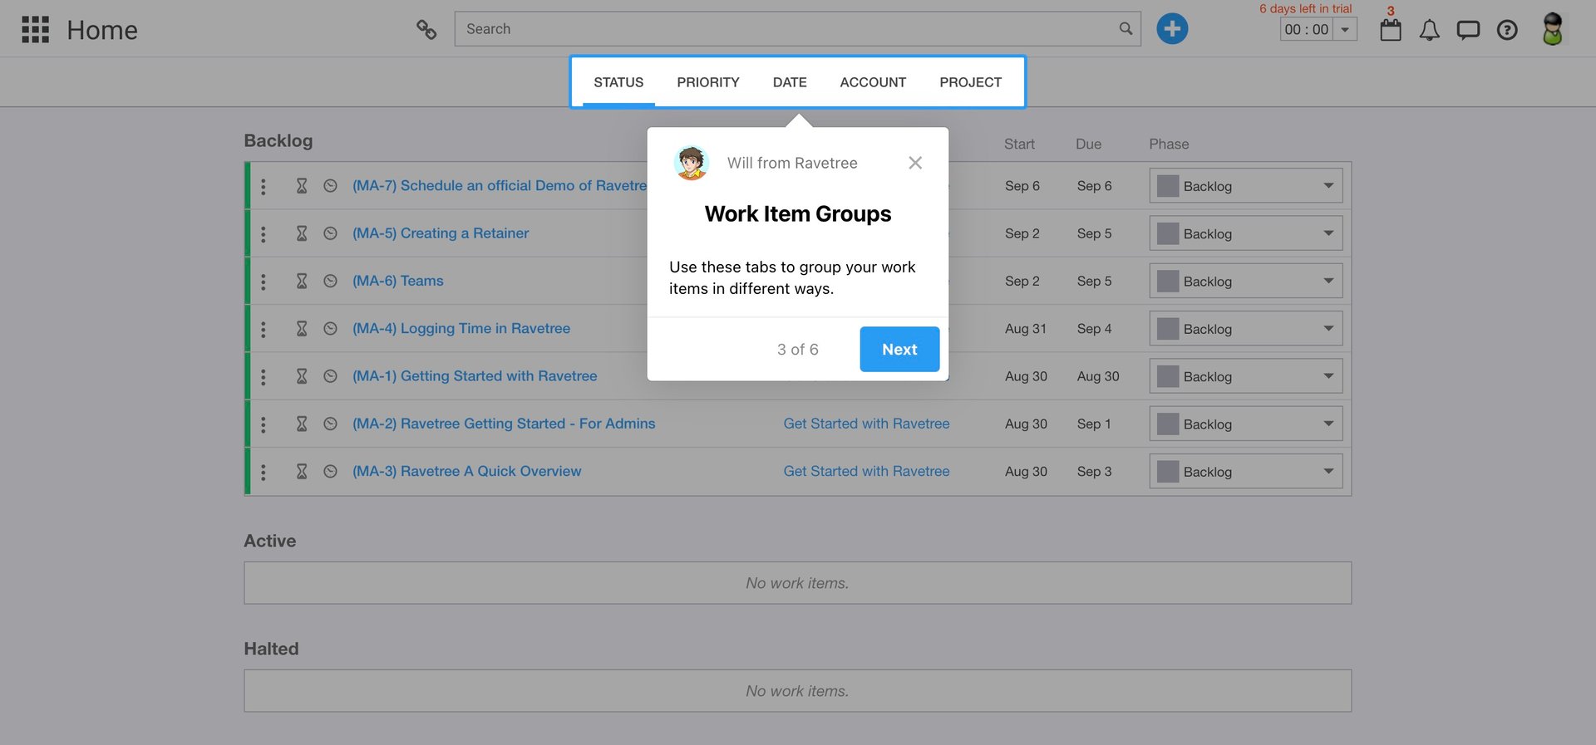Open the apps grid menu
Image resolution: width=1596 pixels, height=745 pixels.
pos(35,29)
